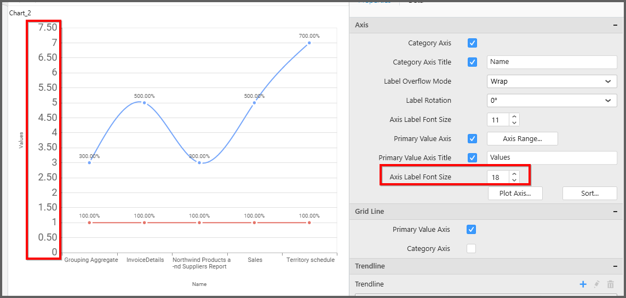
Task: Enable Category Axis grid line checkbox
Action: point(471,249)
